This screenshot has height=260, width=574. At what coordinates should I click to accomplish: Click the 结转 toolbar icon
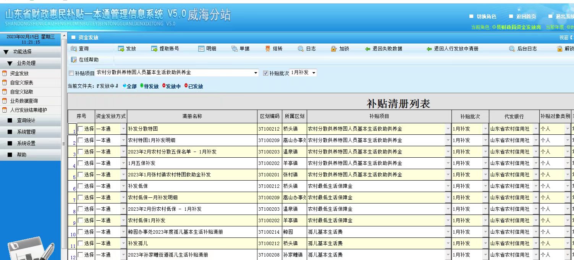(268, 49)
